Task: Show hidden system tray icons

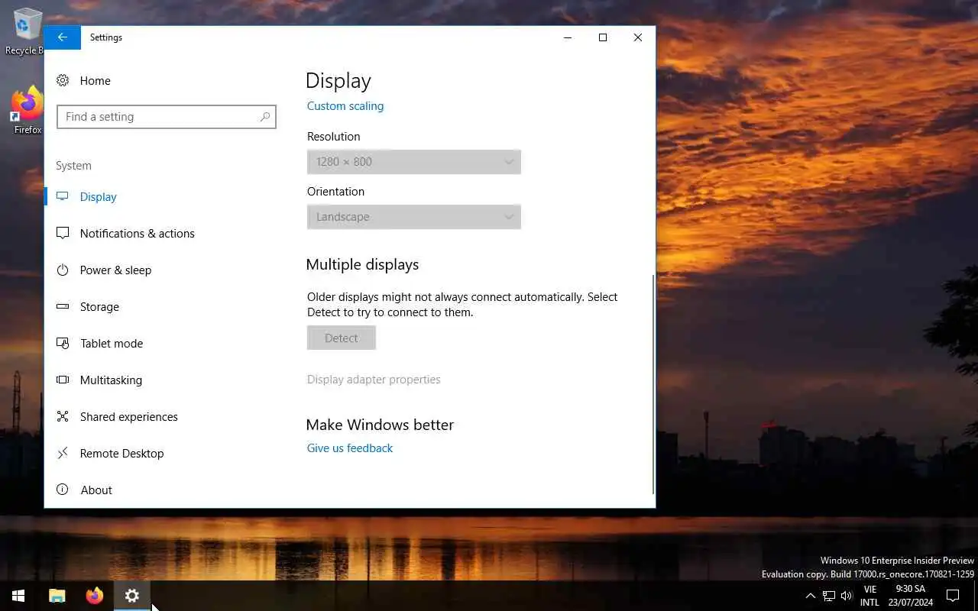Action: pyautogui.click(x=811, y=596)
